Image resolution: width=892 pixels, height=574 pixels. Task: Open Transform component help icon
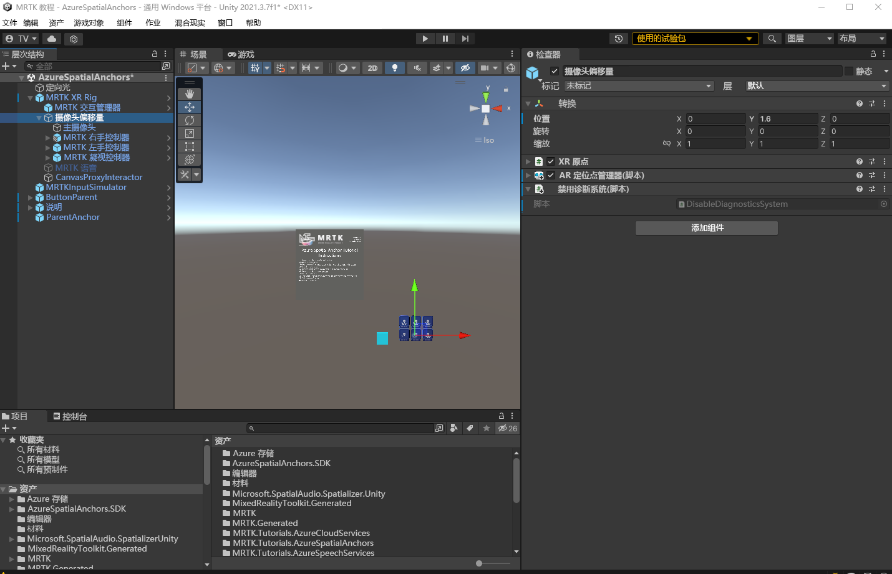(x=860, y=103)
